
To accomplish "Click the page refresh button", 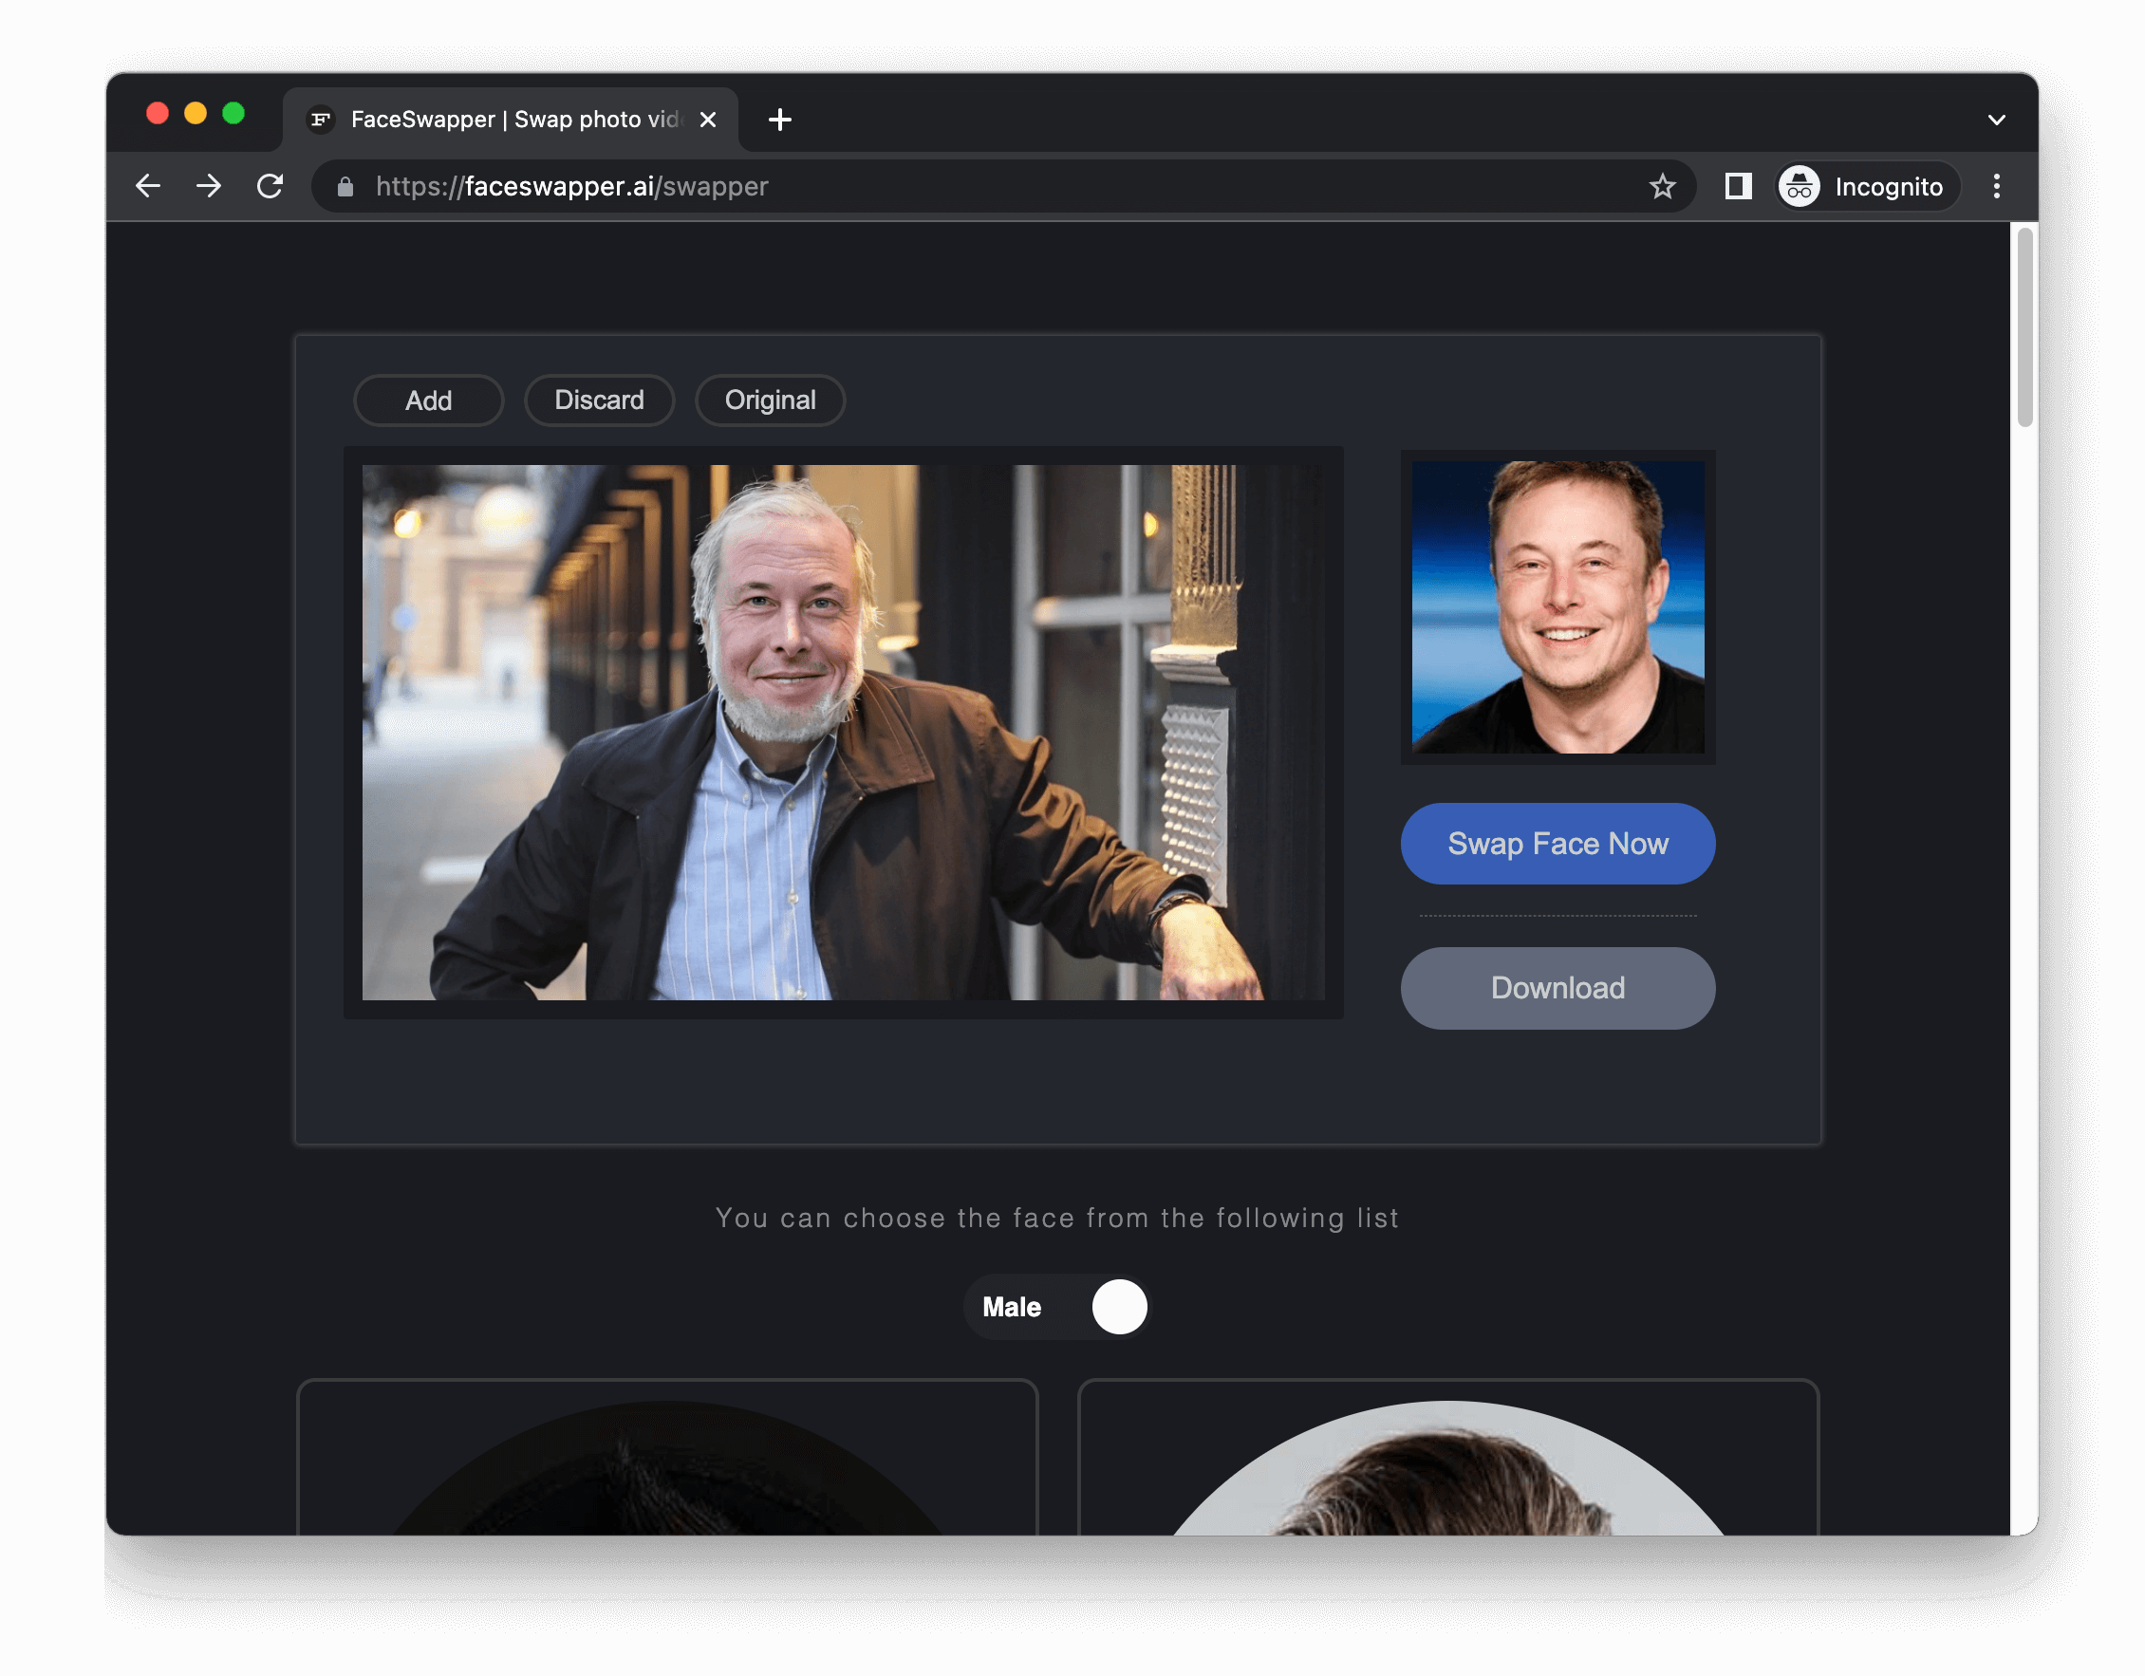I will (271, 186).
